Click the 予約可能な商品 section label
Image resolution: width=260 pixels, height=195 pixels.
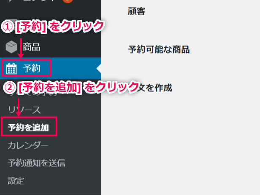pyautogui.click(x=159, y=49)
